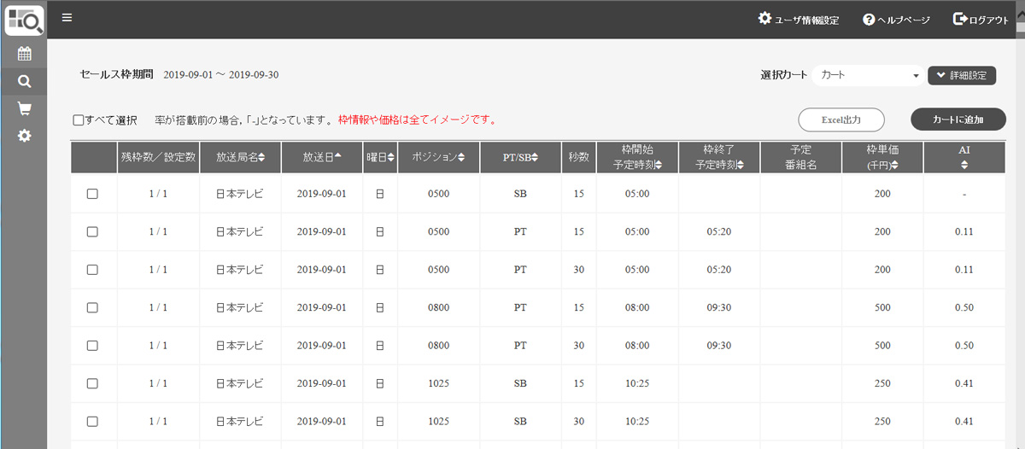The height and width of the screenshot is (449, 1025).
Task: Sort table by PT/SB column
Action: coord(519,157)
